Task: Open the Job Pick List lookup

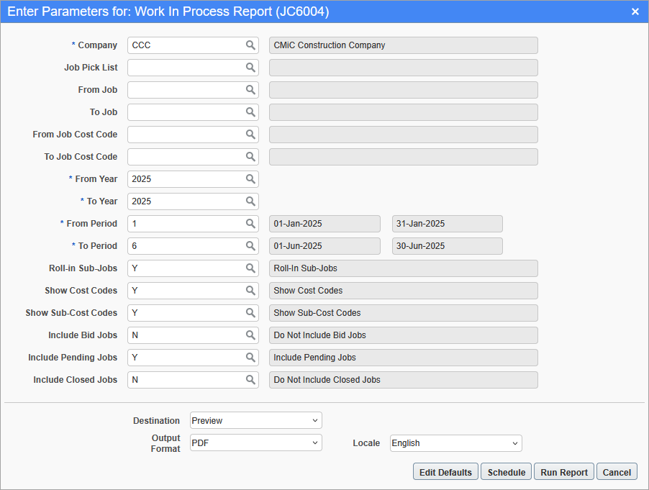Action: pos(251,67)
